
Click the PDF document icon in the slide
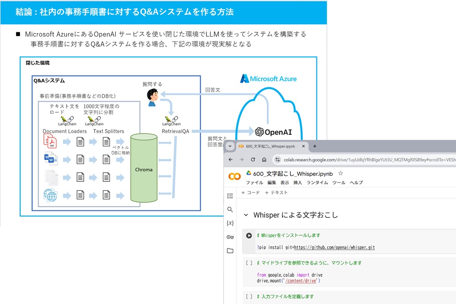50,141
